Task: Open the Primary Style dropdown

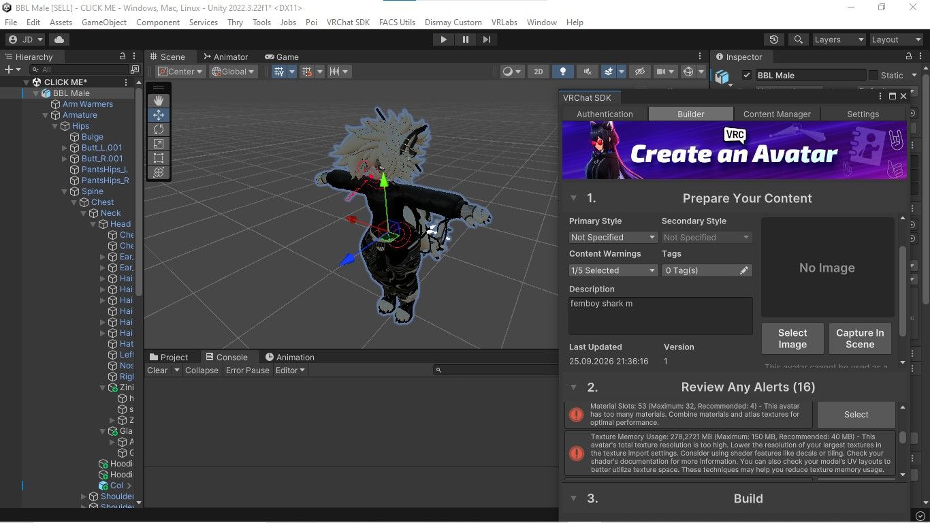Action: [613, 238]
